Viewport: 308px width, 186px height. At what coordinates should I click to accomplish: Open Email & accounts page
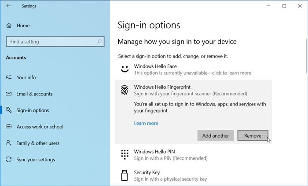pos(34,94)
